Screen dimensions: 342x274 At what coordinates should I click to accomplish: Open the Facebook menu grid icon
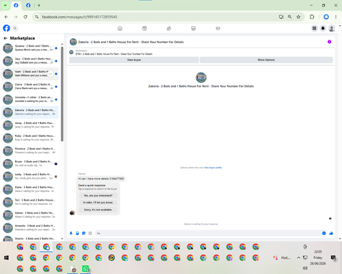tap(314, 28)
